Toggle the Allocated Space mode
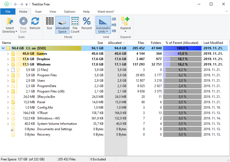 pyautogui.click(x=62, y=25)
